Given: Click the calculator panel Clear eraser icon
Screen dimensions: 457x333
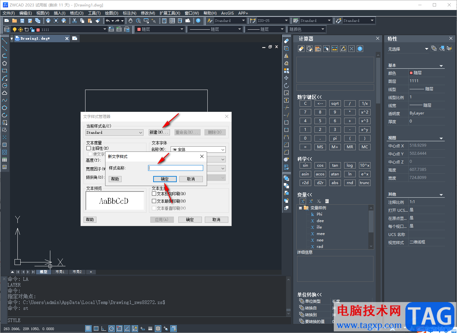Looking at the screenshot, I should click(301, 49).
